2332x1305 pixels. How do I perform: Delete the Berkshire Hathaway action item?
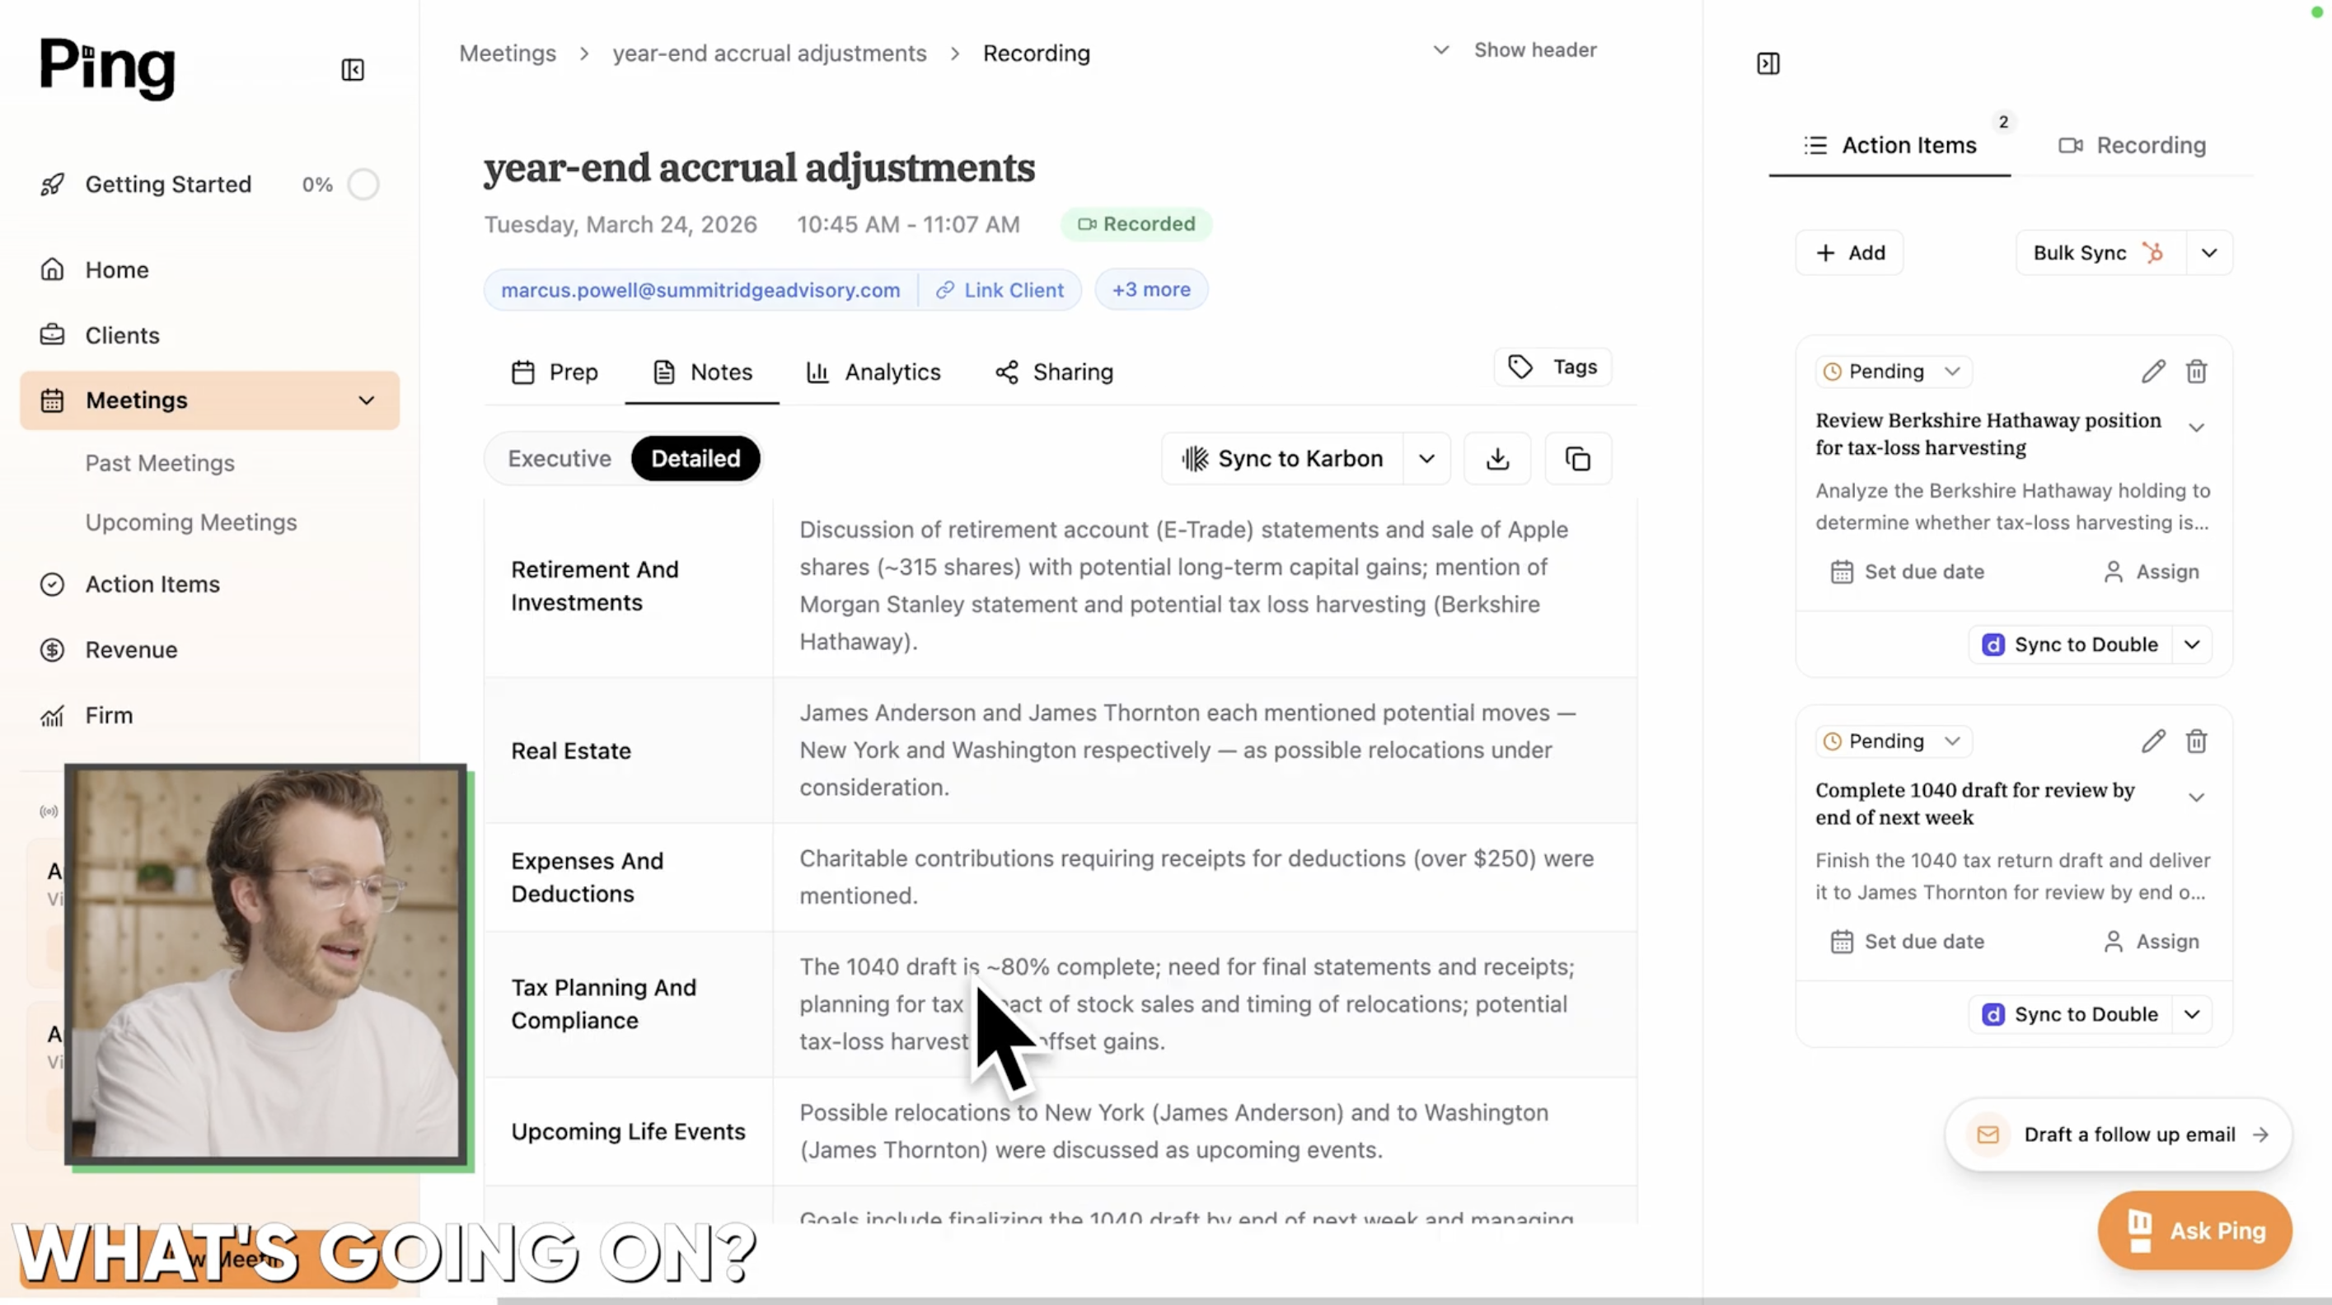coord(2197,371)
